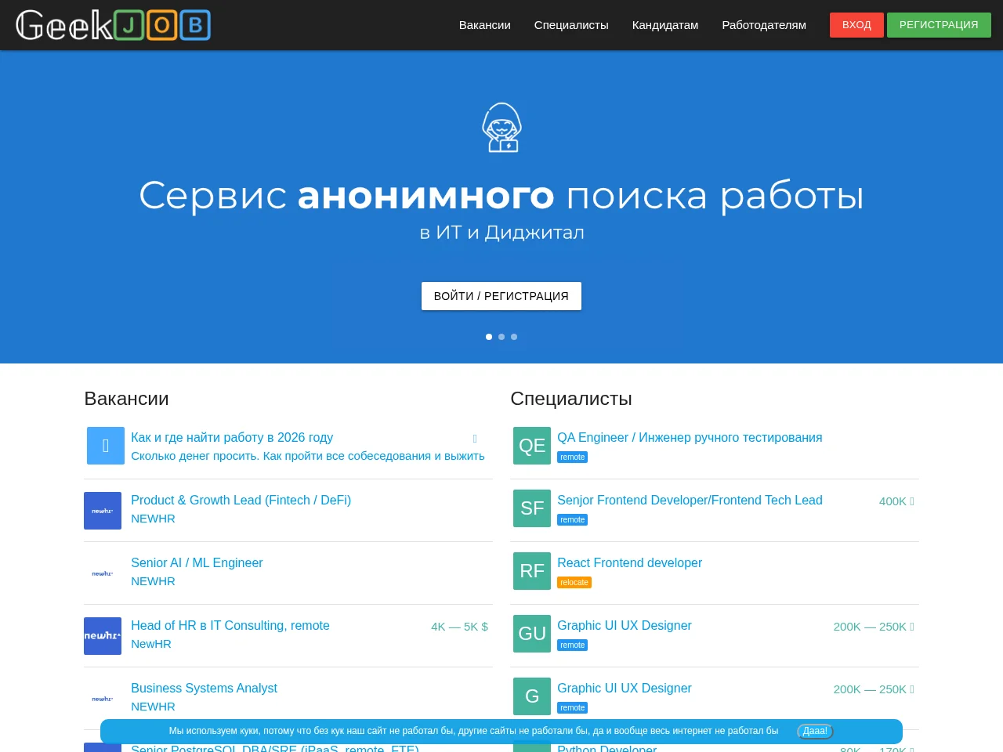Click the 400K salary of Senjor Frontend Developer
The width and height of the screenshot is (1003, 752).
(x=896, y=501)
